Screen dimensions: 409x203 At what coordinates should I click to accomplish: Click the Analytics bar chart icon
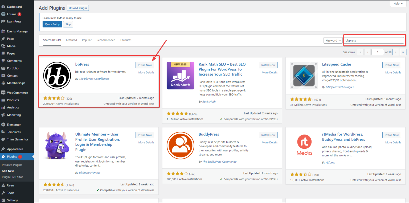(3, 107)
